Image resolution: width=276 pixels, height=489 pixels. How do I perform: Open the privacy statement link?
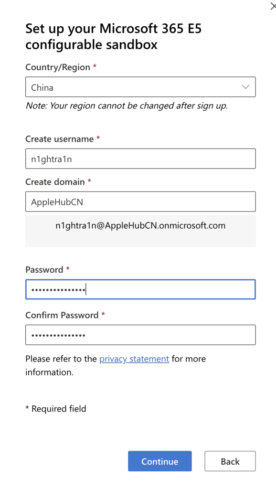134,359
